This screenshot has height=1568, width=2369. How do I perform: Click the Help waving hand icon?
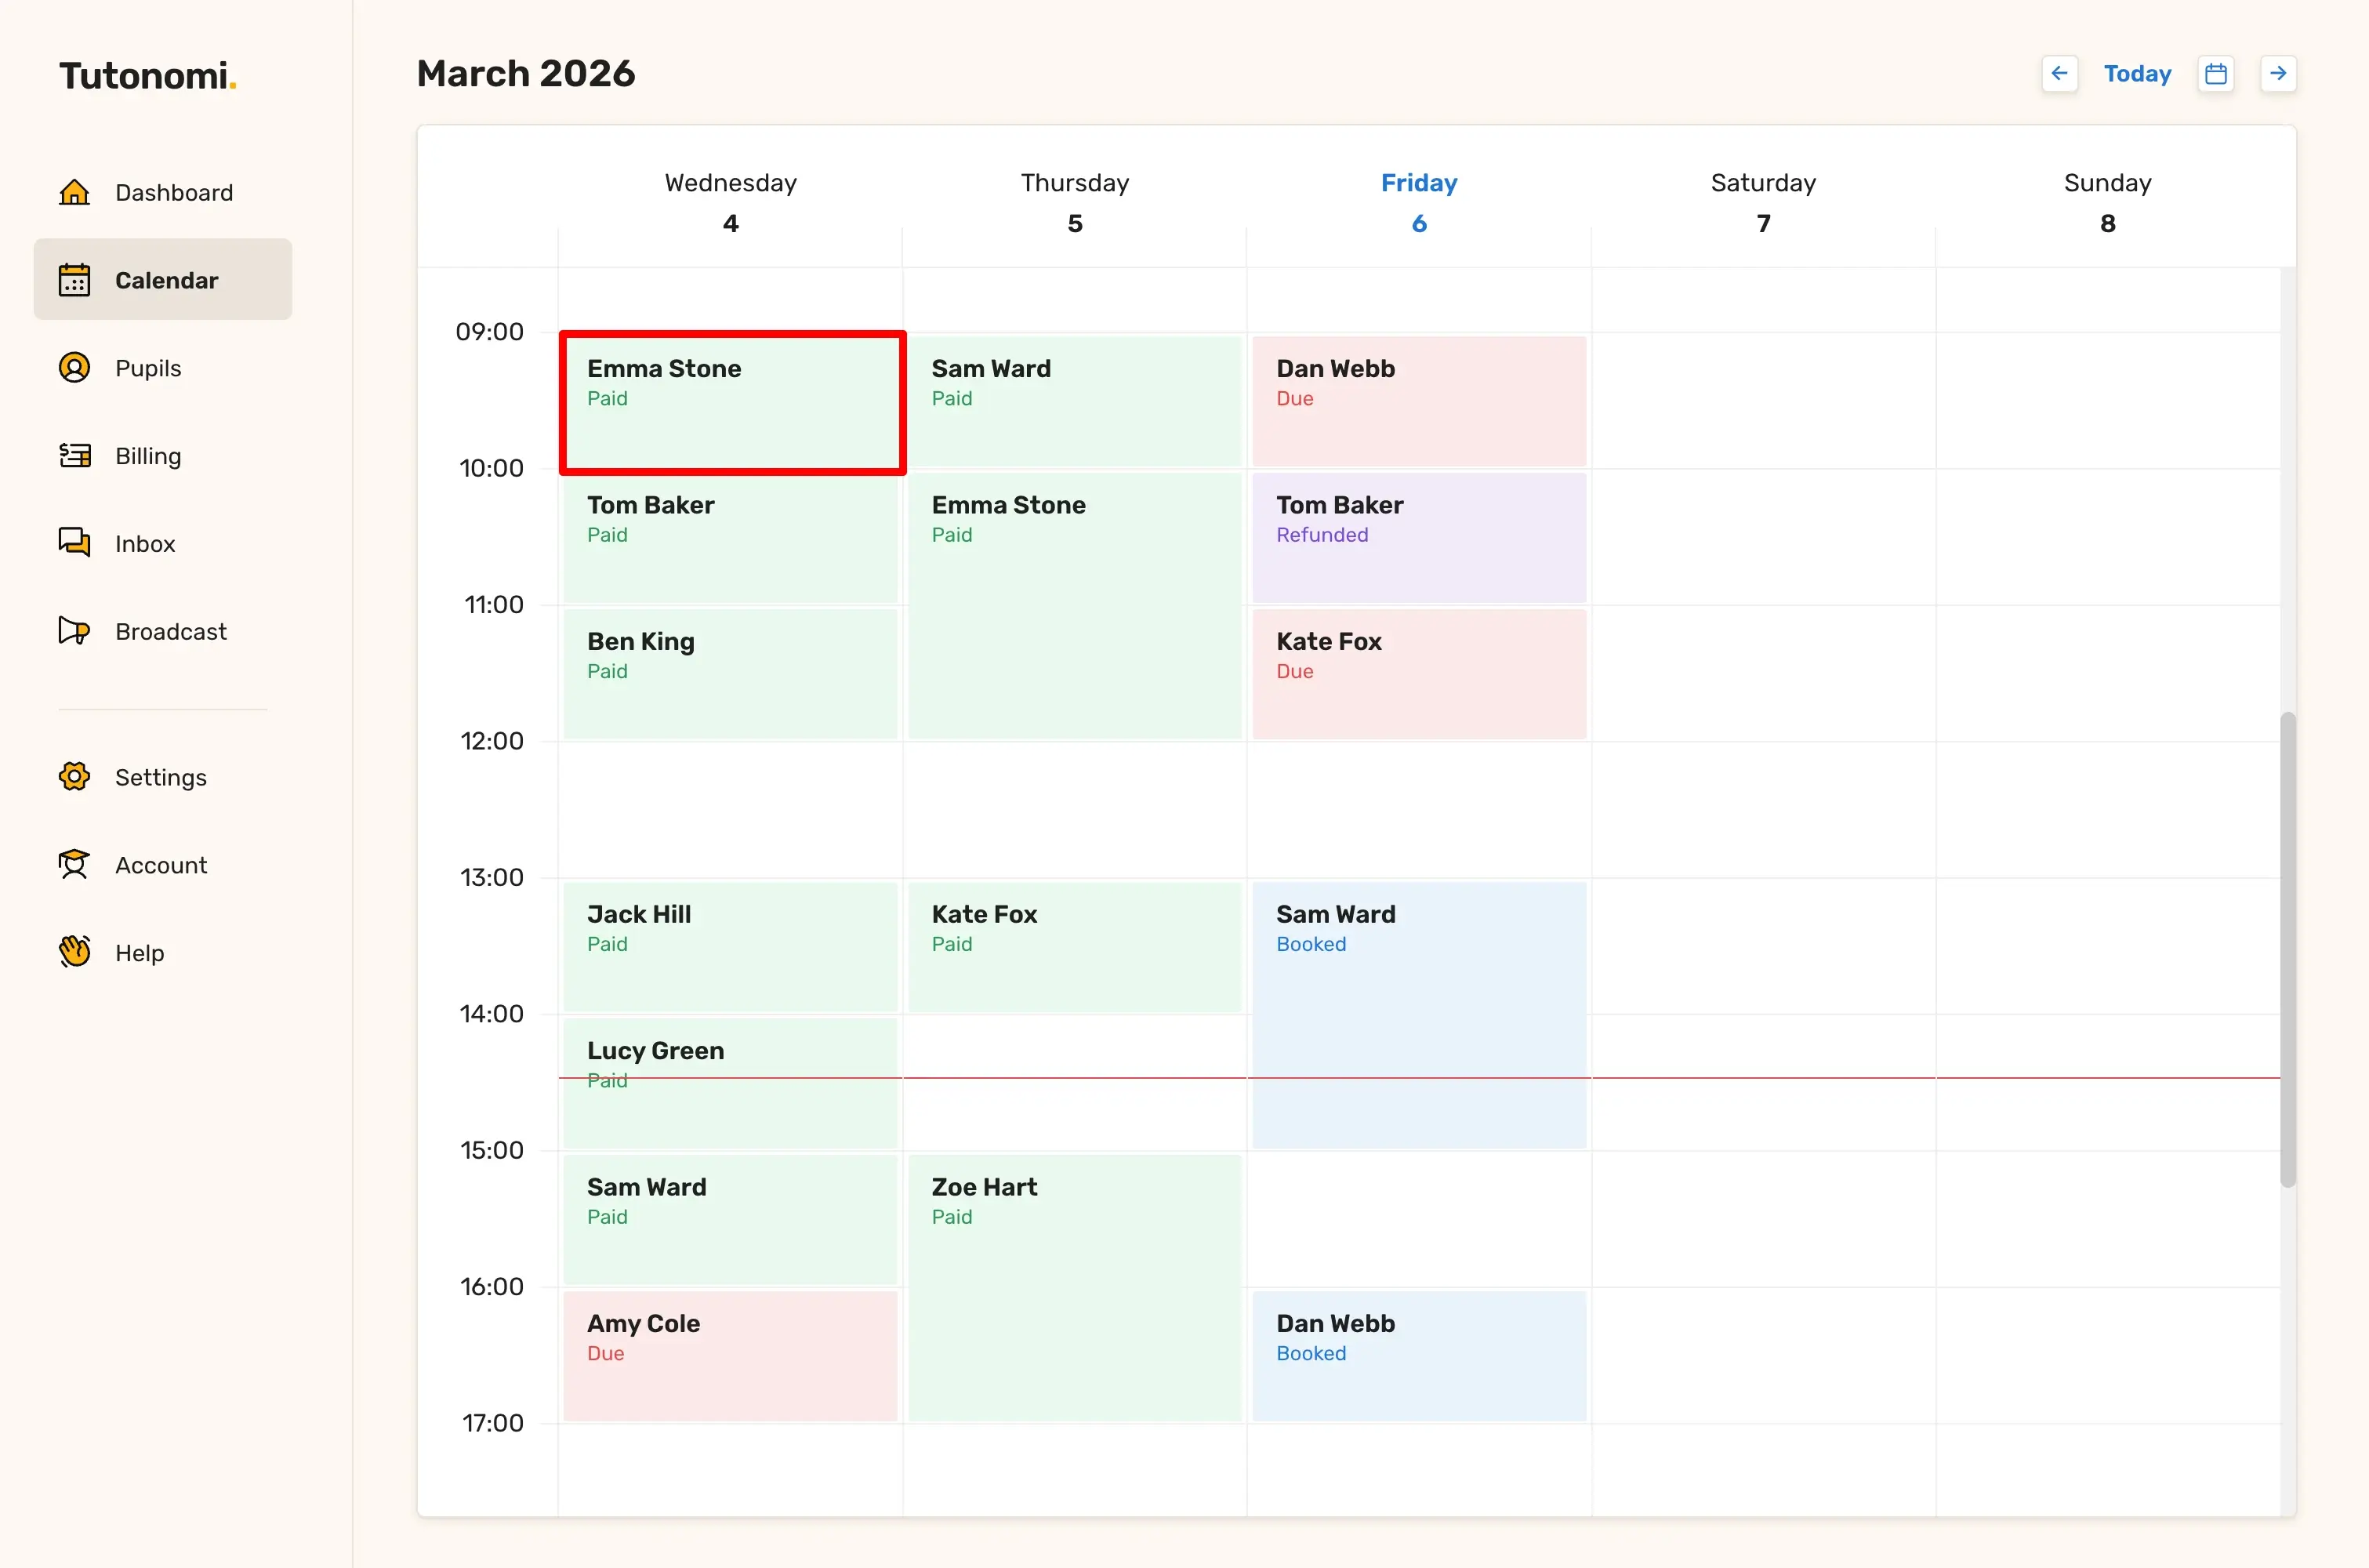[74, 952]
